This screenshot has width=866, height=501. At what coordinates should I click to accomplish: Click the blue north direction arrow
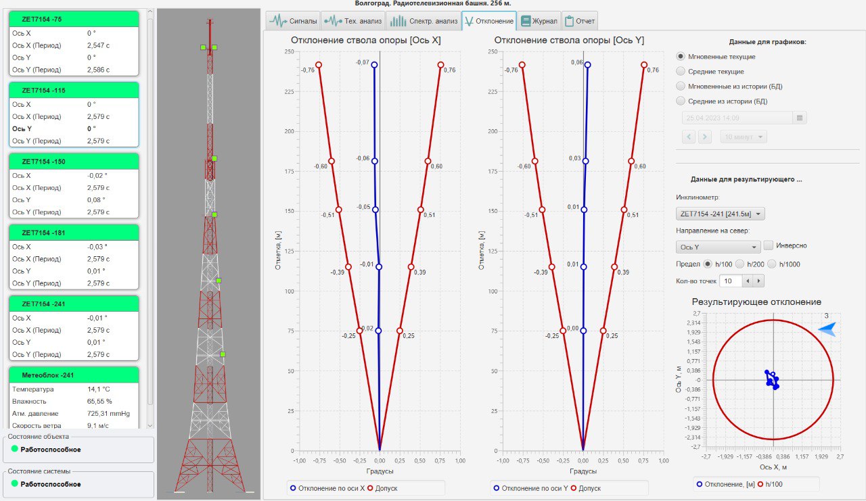click(x=827, y=329)
